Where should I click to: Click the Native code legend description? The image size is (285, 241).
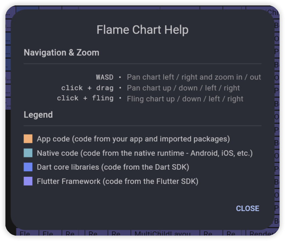145,153
